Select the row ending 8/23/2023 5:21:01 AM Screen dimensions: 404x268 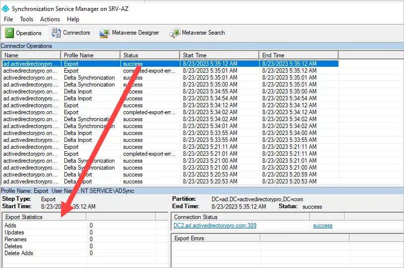coord(170,161)
